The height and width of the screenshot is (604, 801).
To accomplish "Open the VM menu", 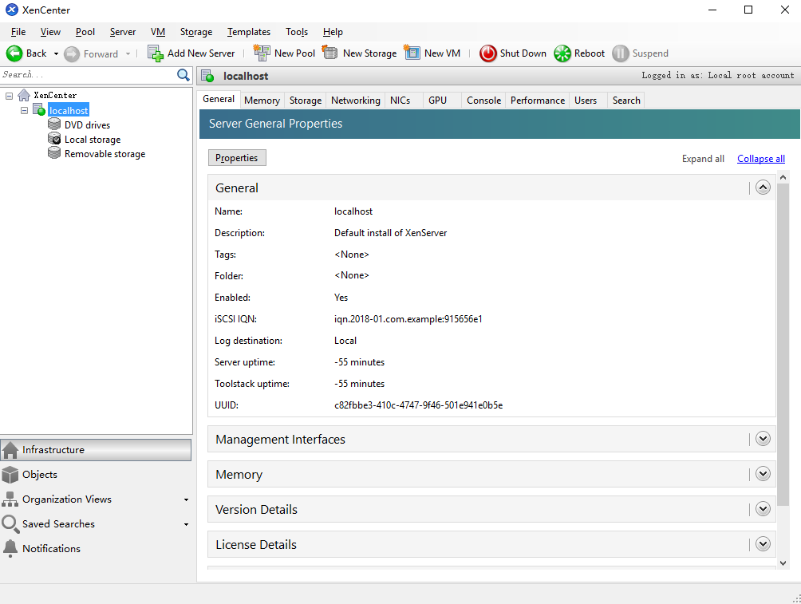I will click(x=158, y=32).
